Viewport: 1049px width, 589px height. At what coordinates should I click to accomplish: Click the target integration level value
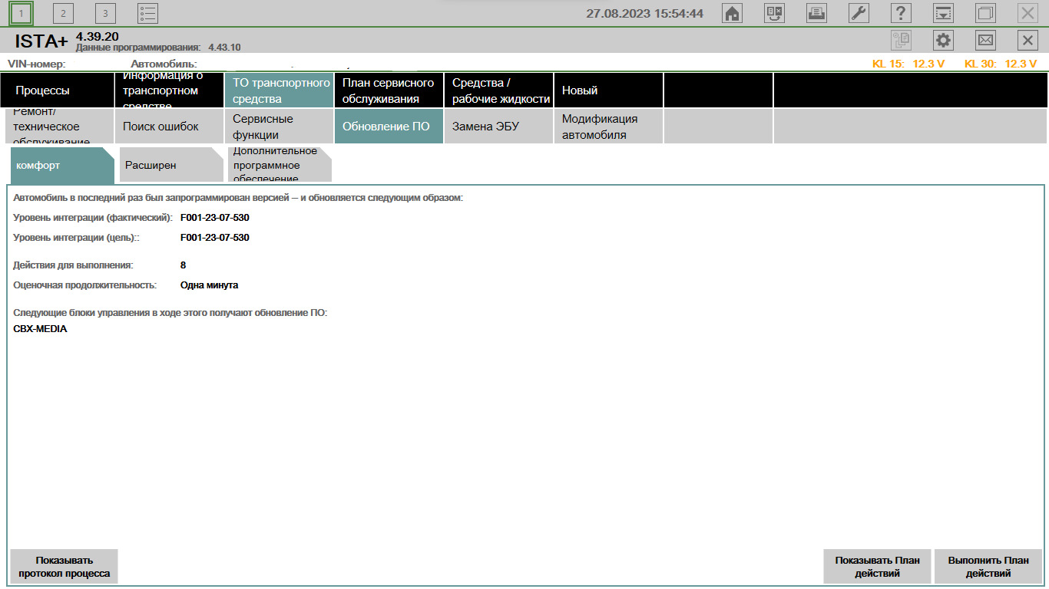215,238
